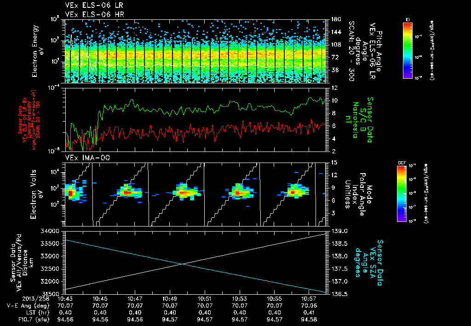
Task: Click the "10:55" time tick label
Action: pos(275,299)
